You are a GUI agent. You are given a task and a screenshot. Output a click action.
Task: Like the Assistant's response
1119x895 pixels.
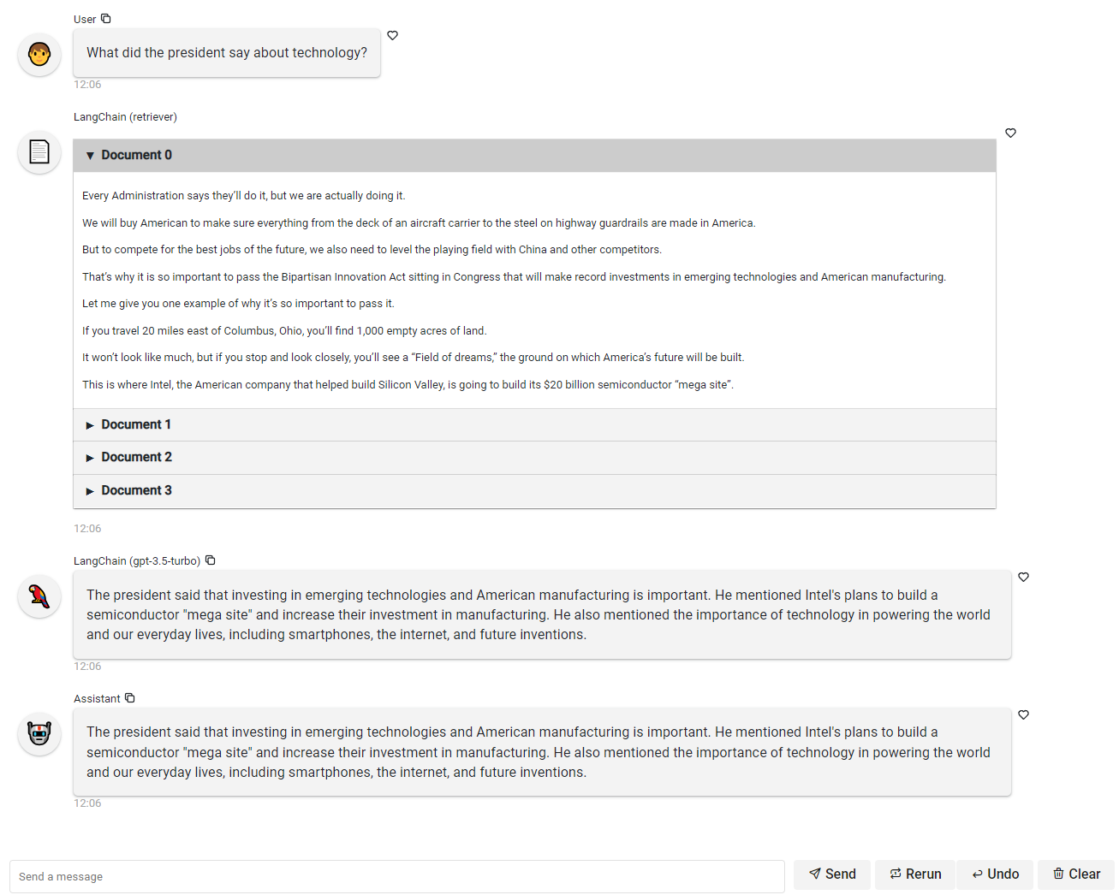tap(1024, 714)
